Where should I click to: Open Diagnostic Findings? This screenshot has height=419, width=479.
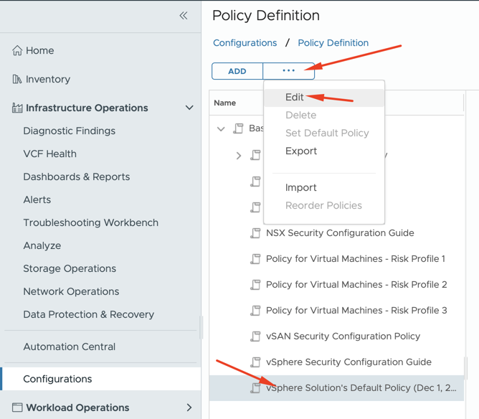(x=70, y=131)
